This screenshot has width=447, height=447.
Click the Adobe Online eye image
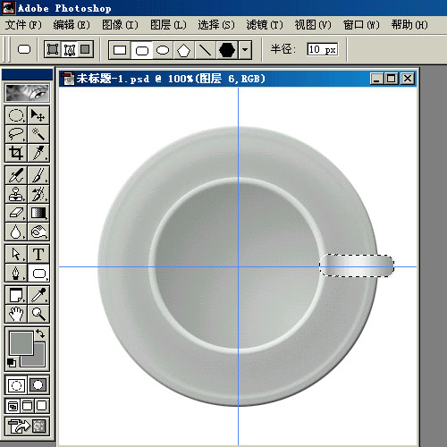27,93
